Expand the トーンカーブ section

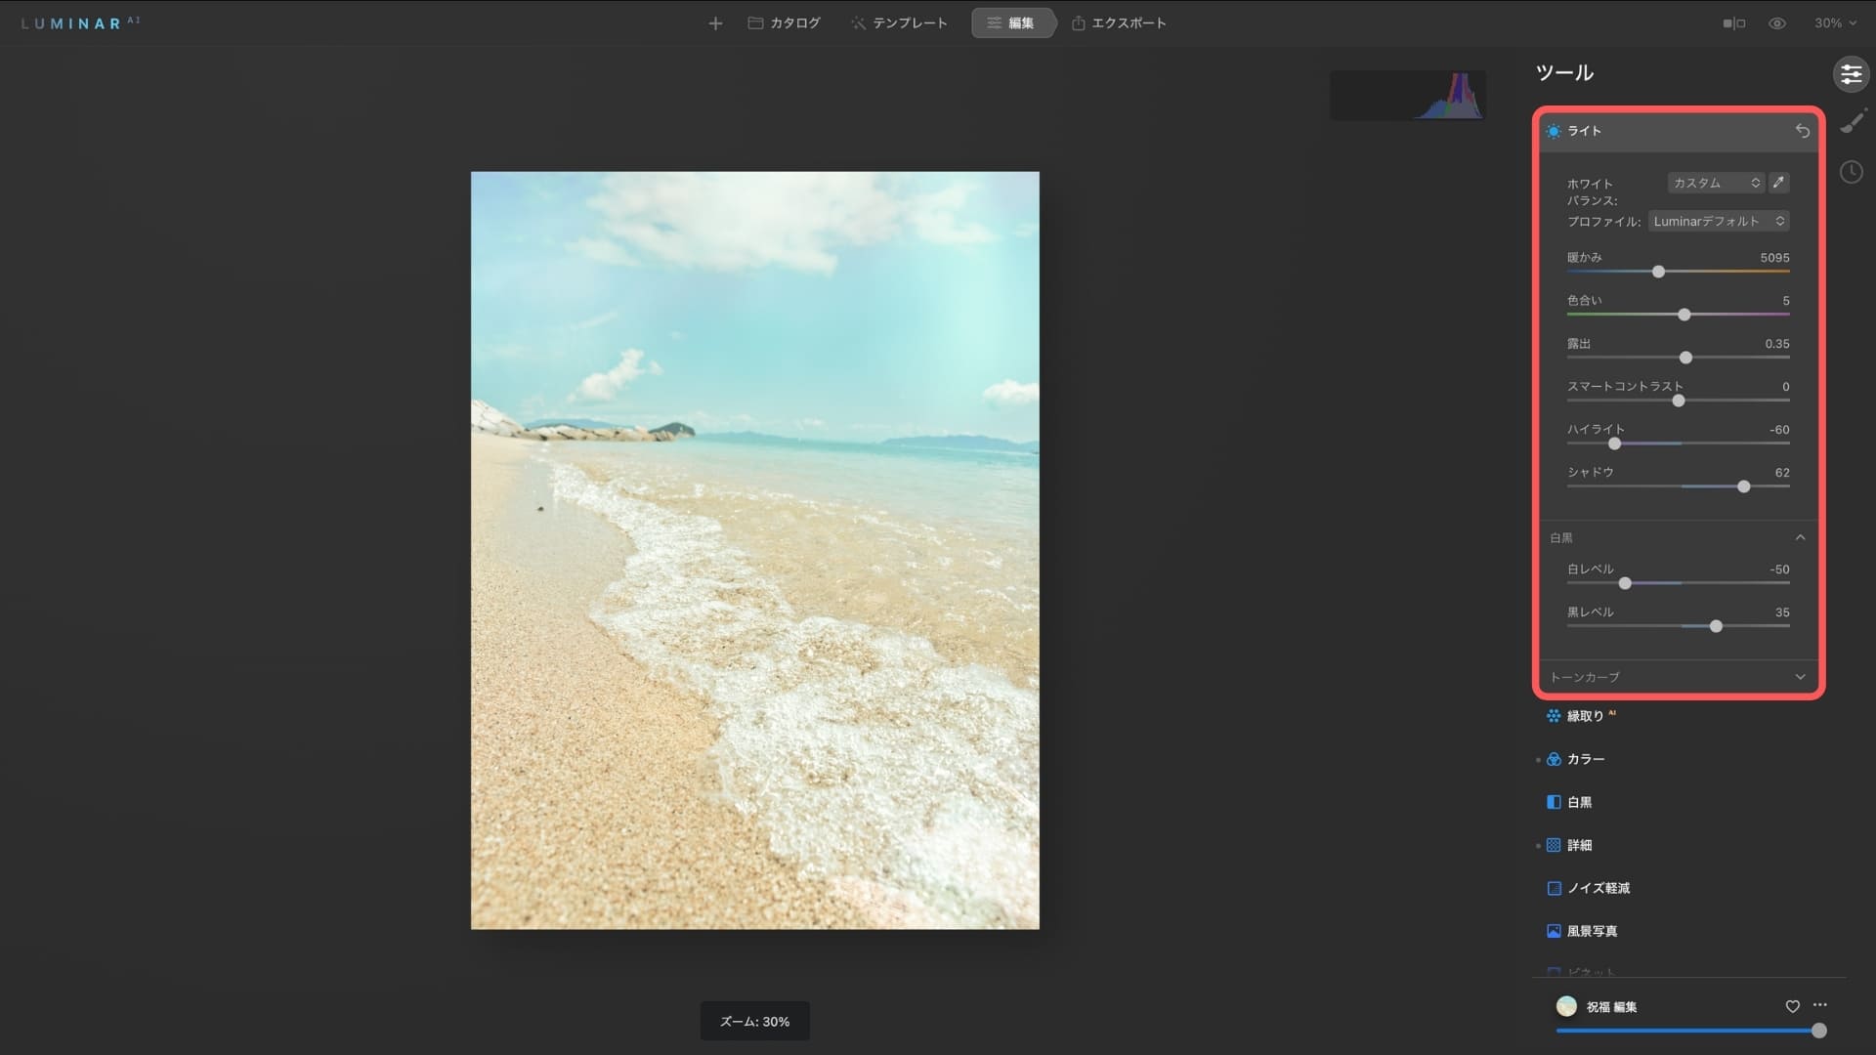click(1800, 677)
